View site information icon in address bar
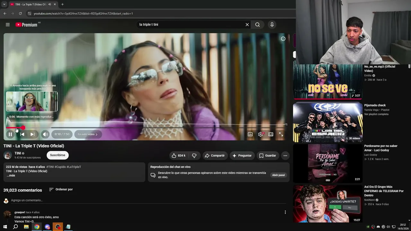Screen dimensions: 411x231 pyautogui.click(x=30, y=13)
